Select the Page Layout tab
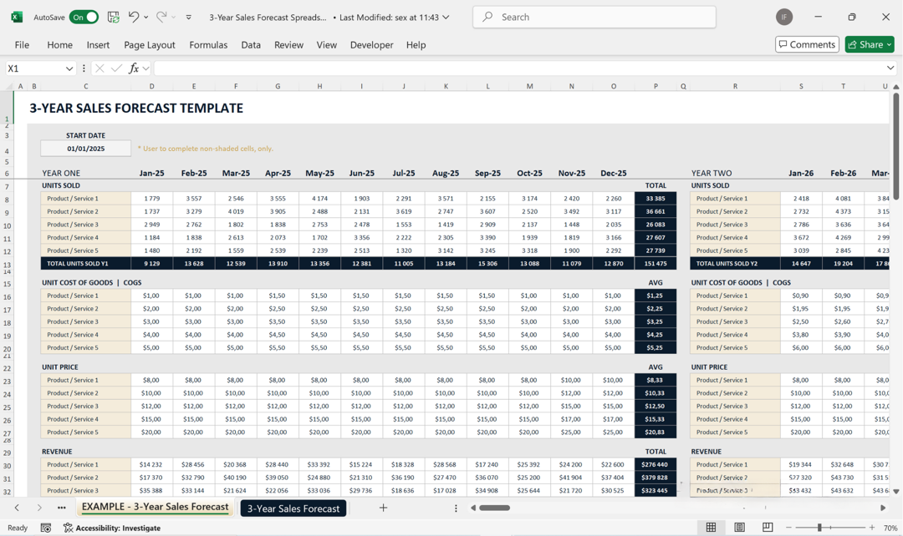 149,45
